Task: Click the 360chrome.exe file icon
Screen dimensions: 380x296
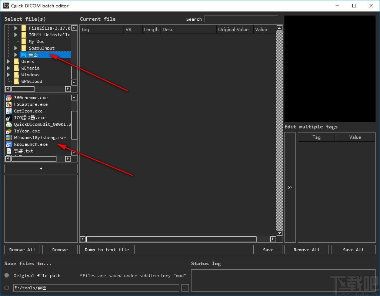Action: 9,98
